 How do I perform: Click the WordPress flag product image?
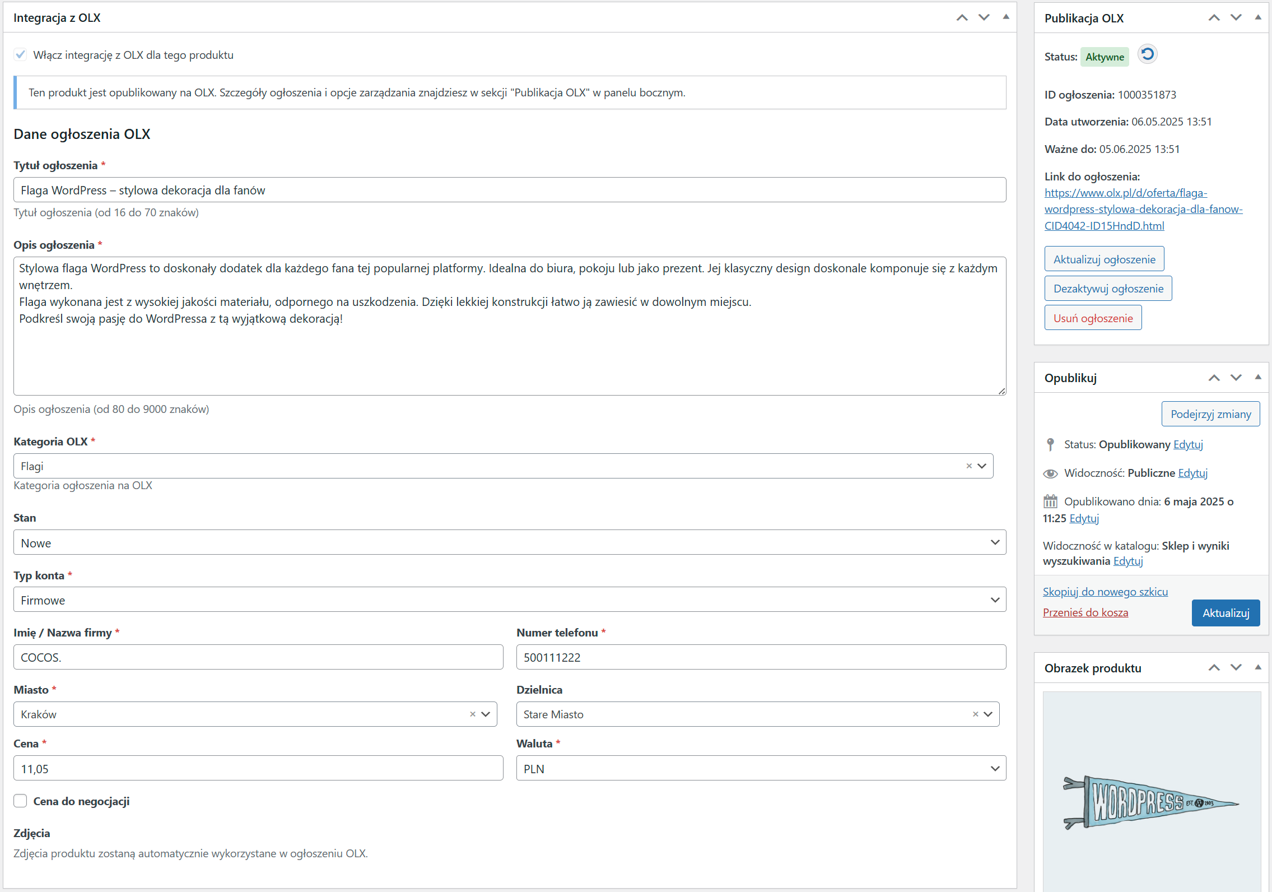click(1151, 801)
